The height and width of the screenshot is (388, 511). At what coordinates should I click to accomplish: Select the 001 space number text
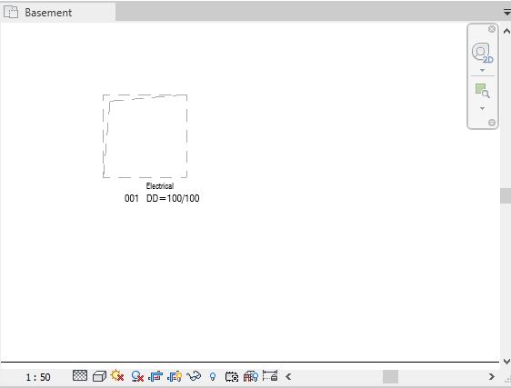[x=131, y=198]
